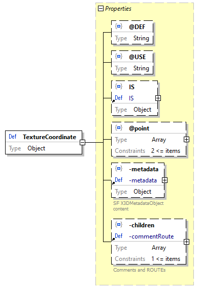Expand the -metadata property node
201x291 pixels.
(164, 180)
